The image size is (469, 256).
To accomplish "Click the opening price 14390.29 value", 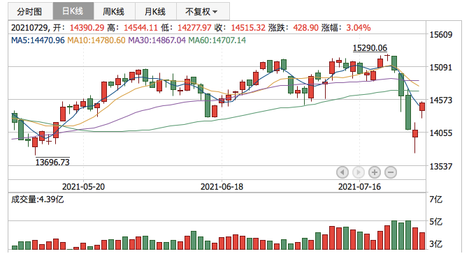I will tap(87, 28).
